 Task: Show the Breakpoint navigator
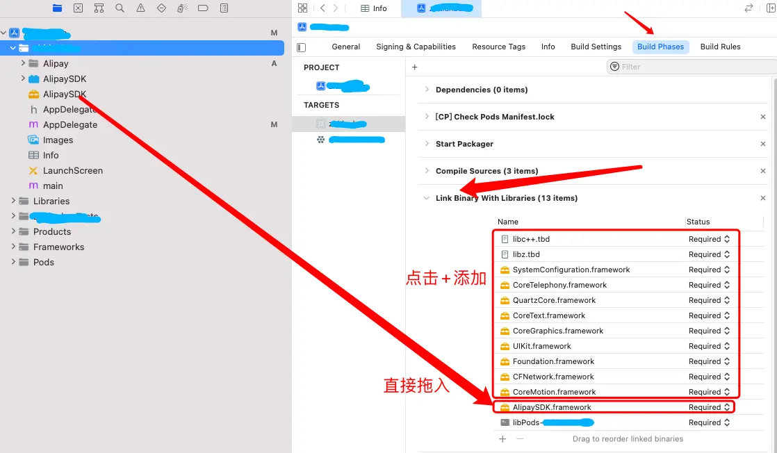tap(203, 8)
